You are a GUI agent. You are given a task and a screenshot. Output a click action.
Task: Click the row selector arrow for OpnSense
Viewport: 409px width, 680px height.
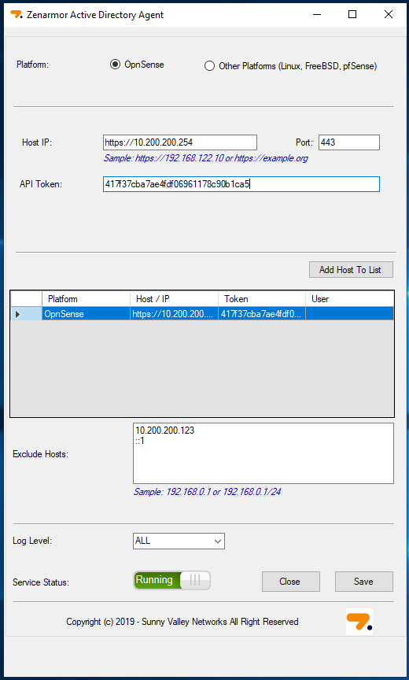(18, 314)
